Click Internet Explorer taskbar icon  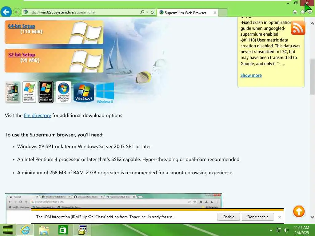pyautogui.click(x=25, y=230)
